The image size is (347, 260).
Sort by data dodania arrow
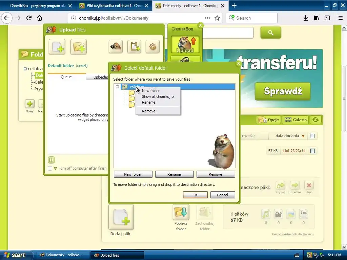click(303, 136)
